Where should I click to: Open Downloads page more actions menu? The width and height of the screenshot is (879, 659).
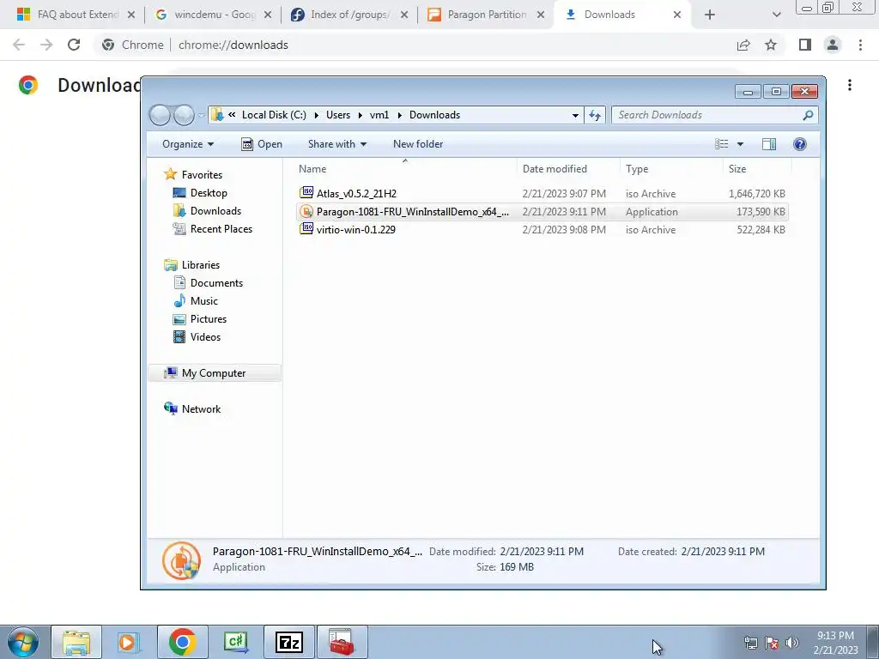[850, 85]
